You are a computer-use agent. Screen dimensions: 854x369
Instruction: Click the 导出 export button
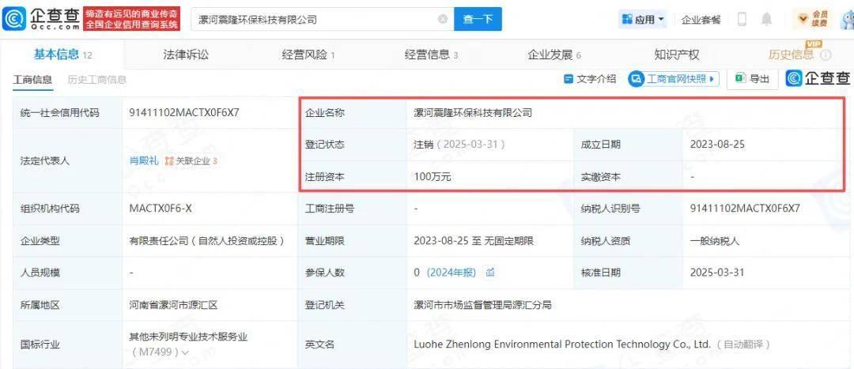pos(754,79)
